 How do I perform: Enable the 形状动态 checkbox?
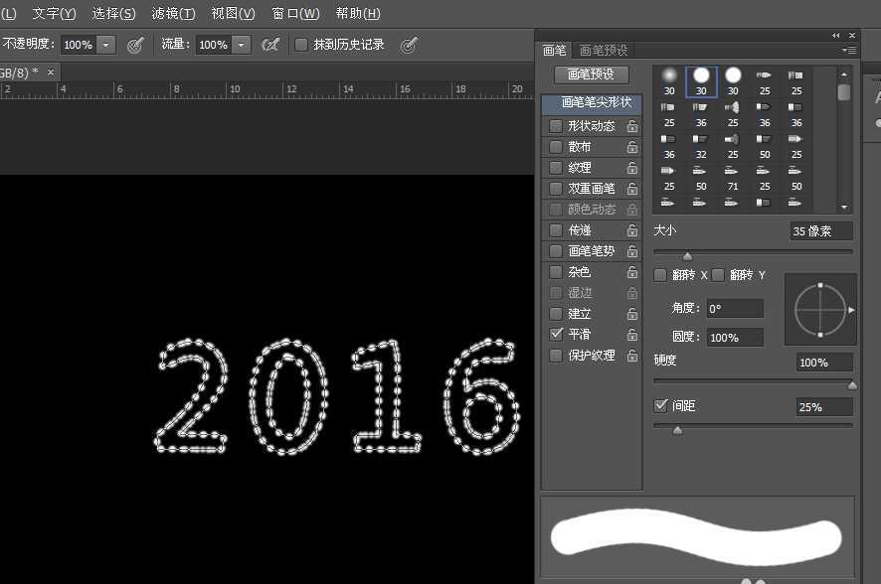tap(556, 126)
